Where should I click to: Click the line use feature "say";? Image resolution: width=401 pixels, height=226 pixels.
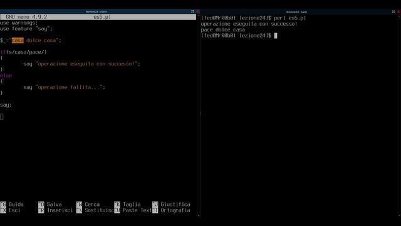26,29
